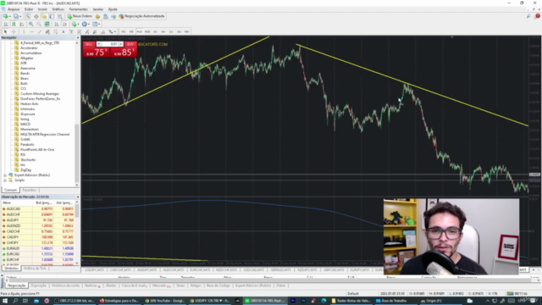Zoom out on the chart

(39, 25)
